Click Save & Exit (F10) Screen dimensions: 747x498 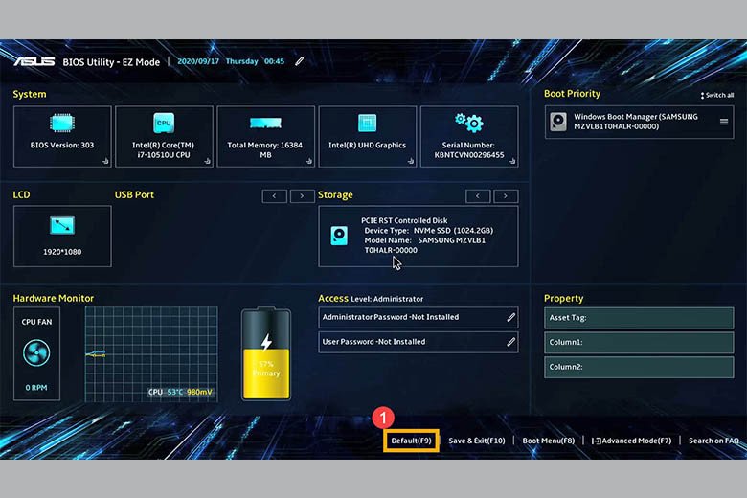click(x=476, y=441)
